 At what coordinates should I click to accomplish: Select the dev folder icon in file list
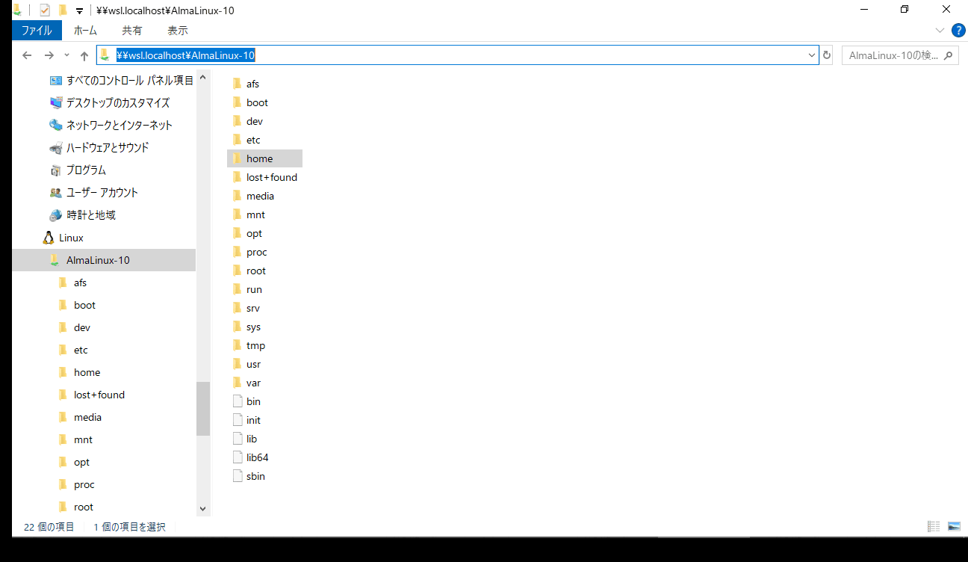pos(238,121)
